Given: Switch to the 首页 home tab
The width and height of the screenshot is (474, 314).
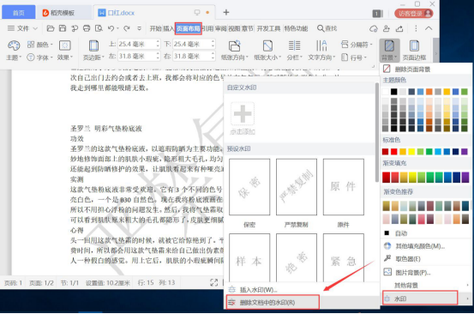Looking at the screenshot, I should [19, 13].
